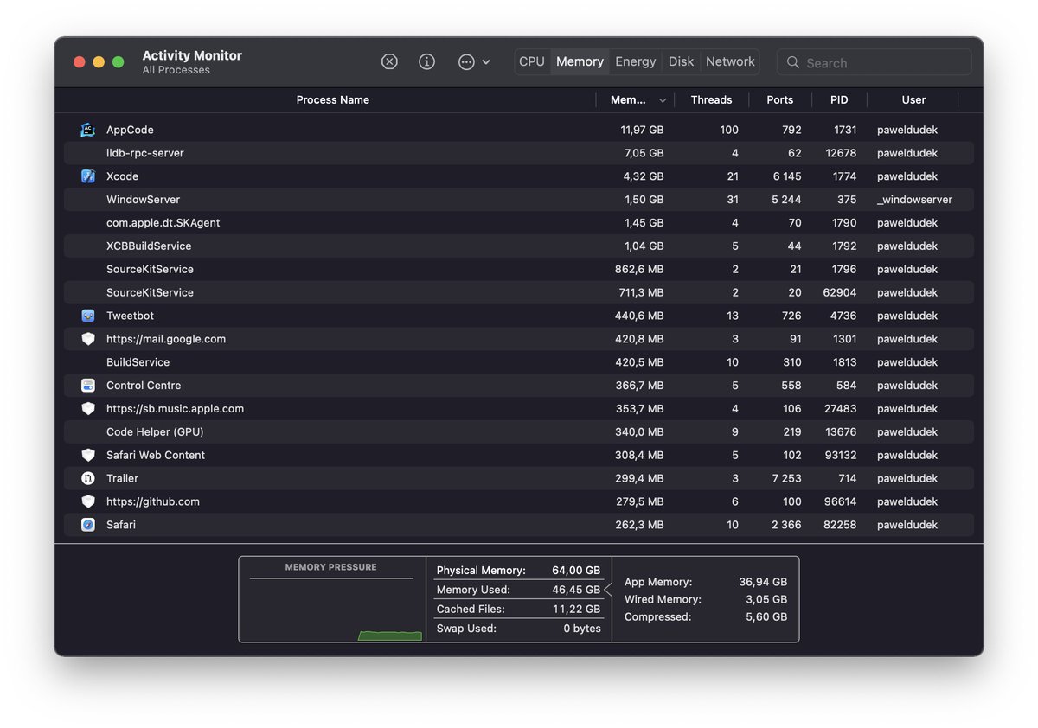Select the com.apple.dt.SKAgent process
The width and height of the screenshot is (1038, 728).
519,223
